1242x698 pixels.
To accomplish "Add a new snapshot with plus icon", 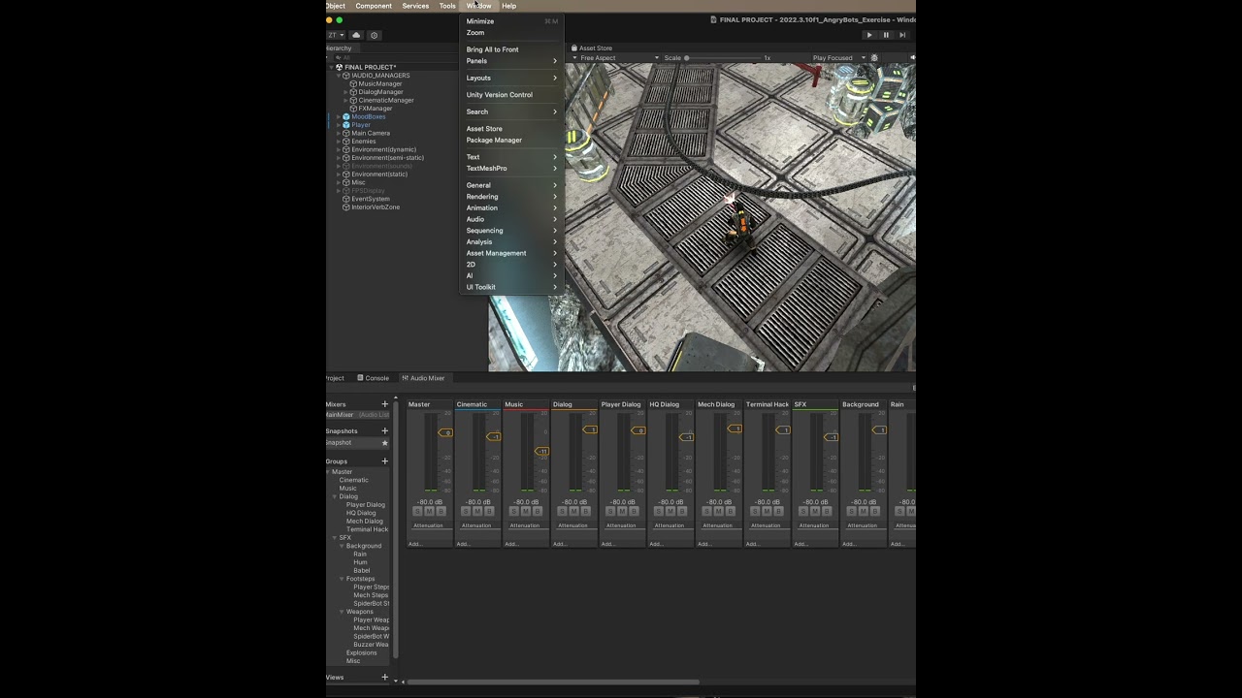I will point(384,430).
